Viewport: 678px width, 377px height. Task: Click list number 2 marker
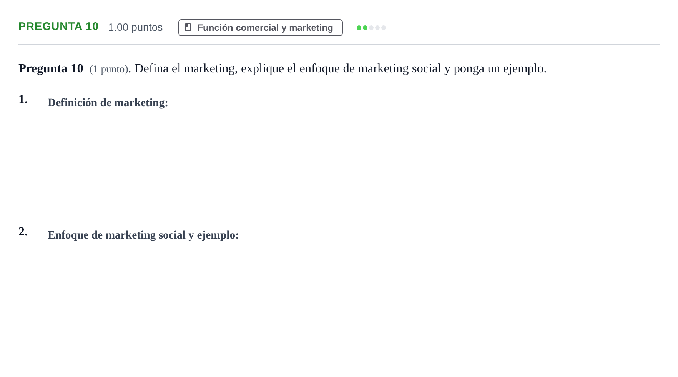(x=23, y=232)
